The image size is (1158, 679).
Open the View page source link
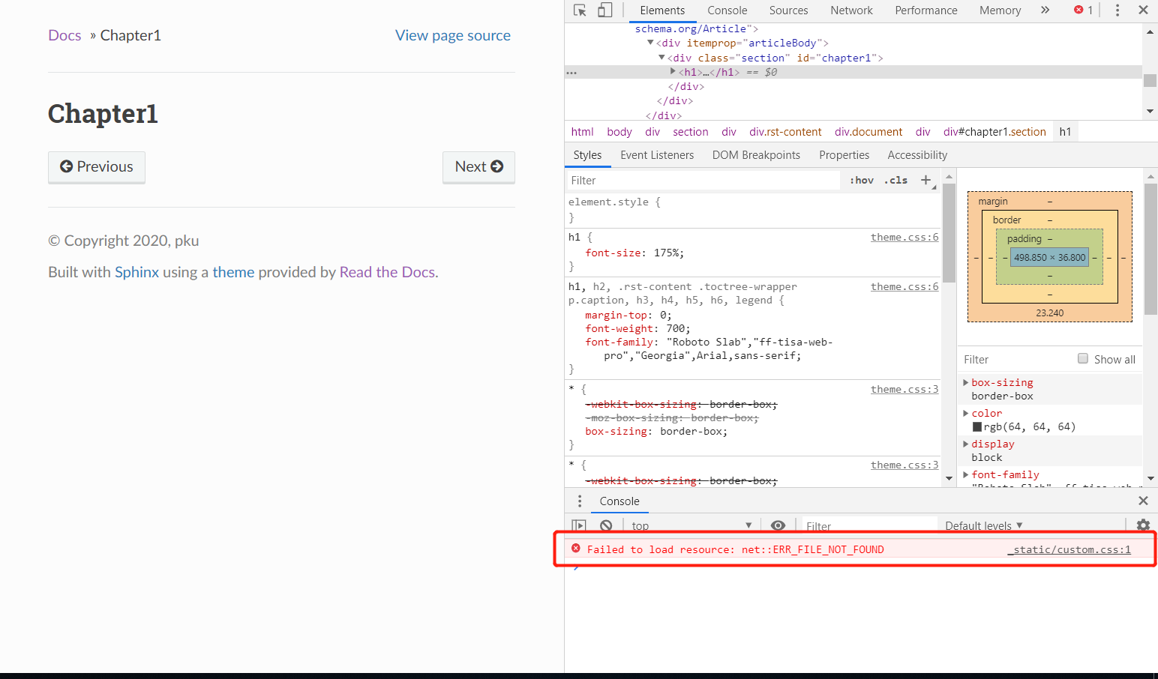pyautogui.click(x=453, y=35)
